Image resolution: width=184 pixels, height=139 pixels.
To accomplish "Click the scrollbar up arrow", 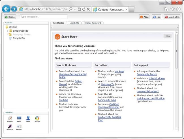I will [x=177, y=32].
